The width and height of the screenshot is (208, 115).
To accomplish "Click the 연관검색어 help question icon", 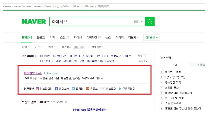I will [36, 56].
